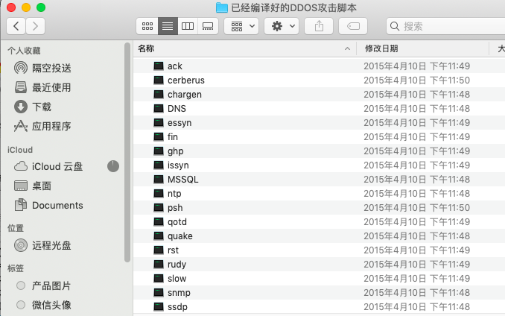The width and height of the screenshot is (505, 316).
Task: Toggle the sort direction arrow in 名称 header
Action: (x=347, y=48)
